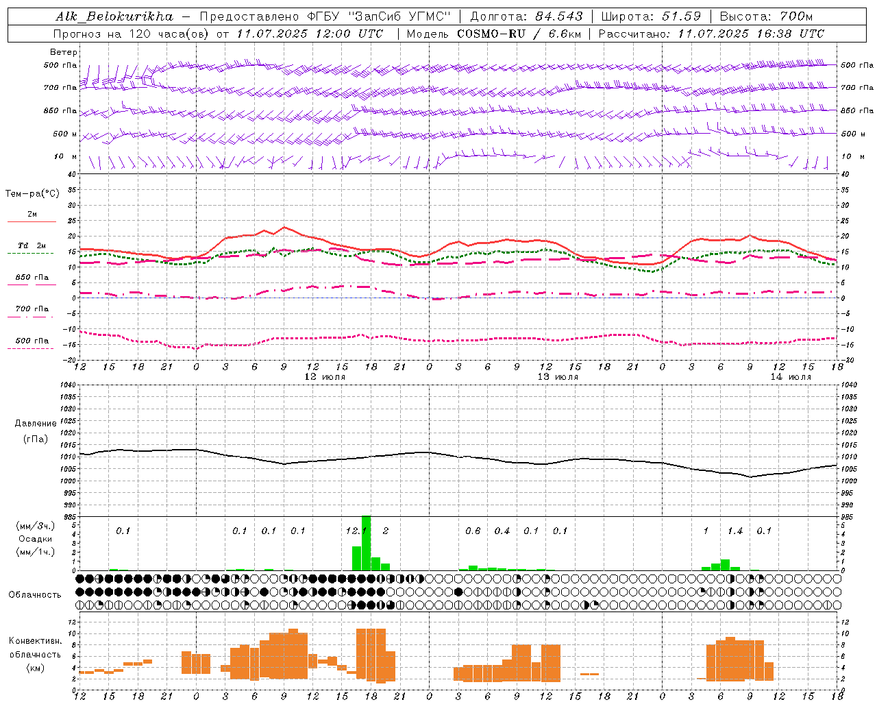Click the forecast length Прогноз на 120 часа(ов)
Image resolution: width=877 pixels, height=702 pixels.
coord(132,34)
